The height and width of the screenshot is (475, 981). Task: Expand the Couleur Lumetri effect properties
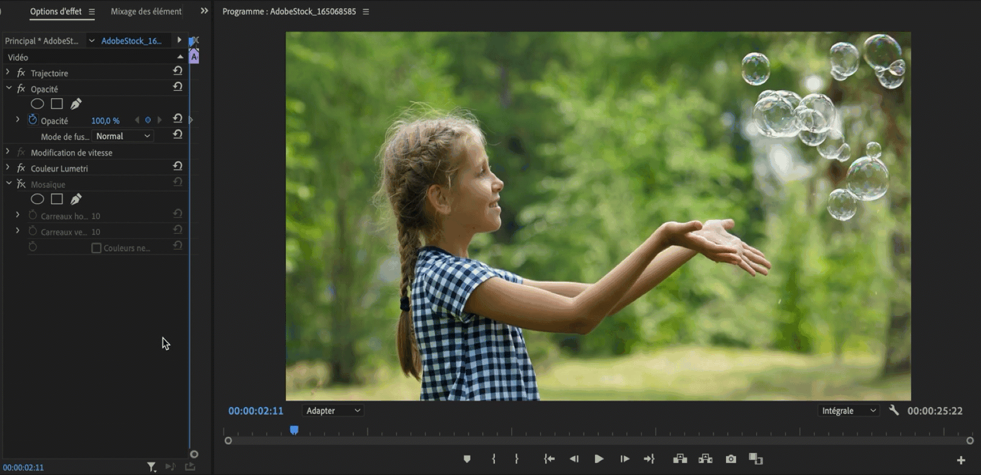click(8, 168)
